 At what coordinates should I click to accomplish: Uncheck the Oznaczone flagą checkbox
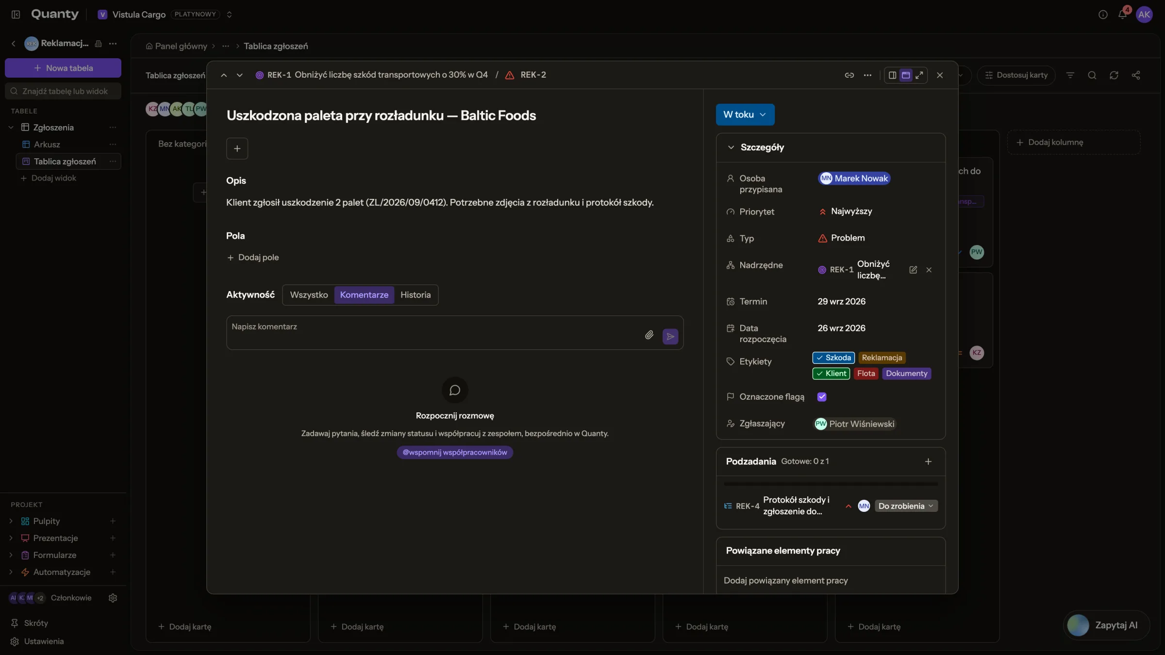pyautogui.click(x=822, y=397)
